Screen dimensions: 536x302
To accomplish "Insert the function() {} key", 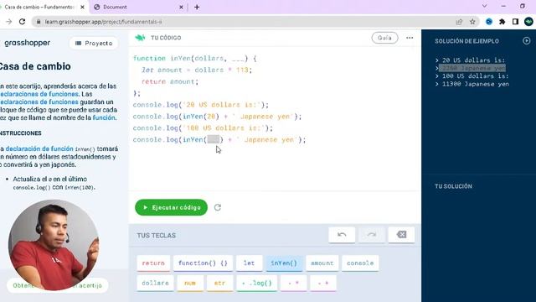I will (203, 263).
